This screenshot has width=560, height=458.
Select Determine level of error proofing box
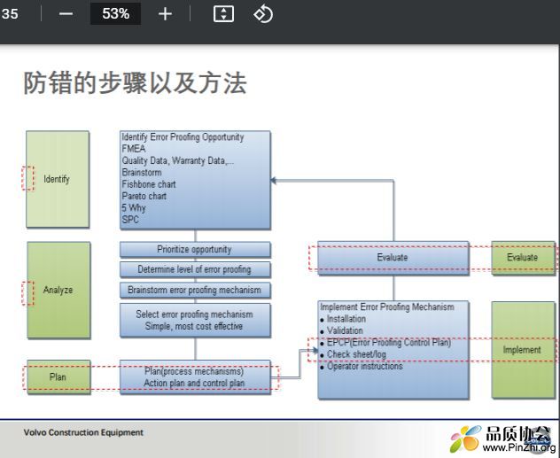(195, 269)
